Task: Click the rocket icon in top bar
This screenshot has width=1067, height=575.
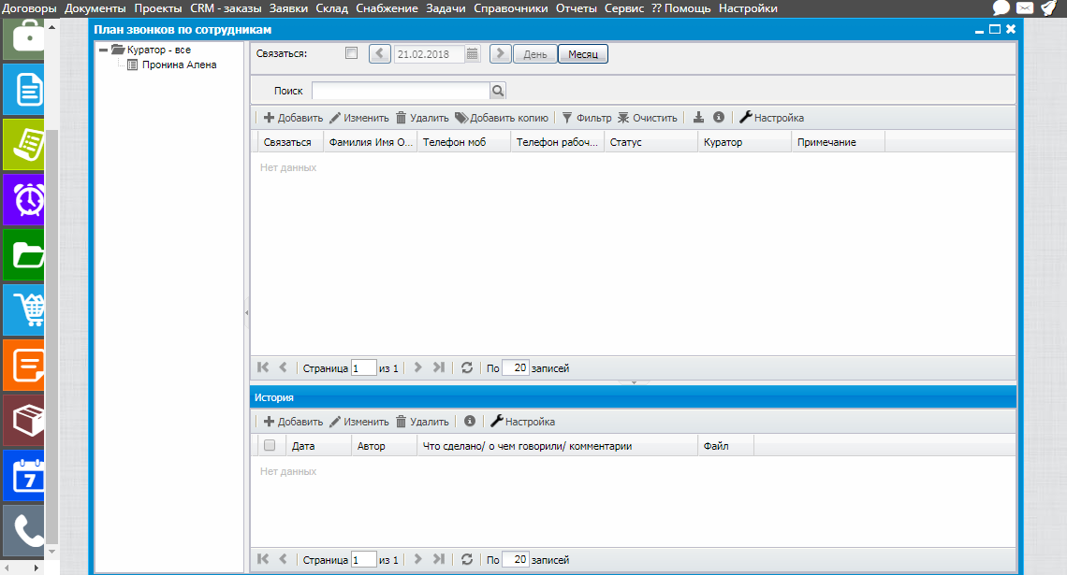Action: 1048,8
